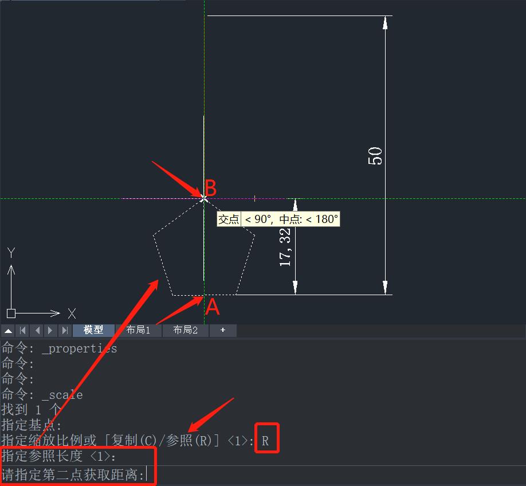Jump to the last layout tab arrow
Image resolution: width=526 pixels, height=486 pixels.
click(65, 331)
